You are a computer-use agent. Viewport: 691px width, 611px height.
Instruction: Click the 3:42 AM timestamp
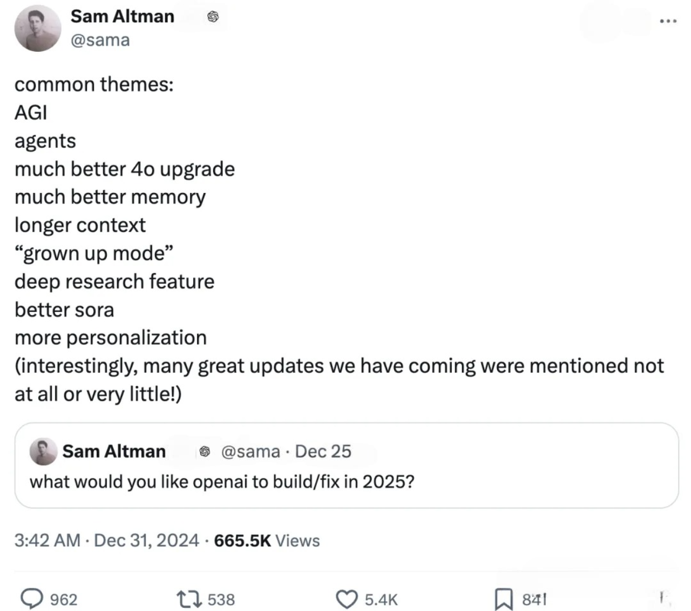tap(48, 540)
